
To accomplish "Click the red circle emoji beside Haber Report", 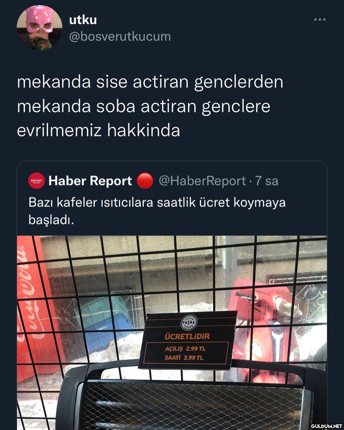I will click(145, 181).
